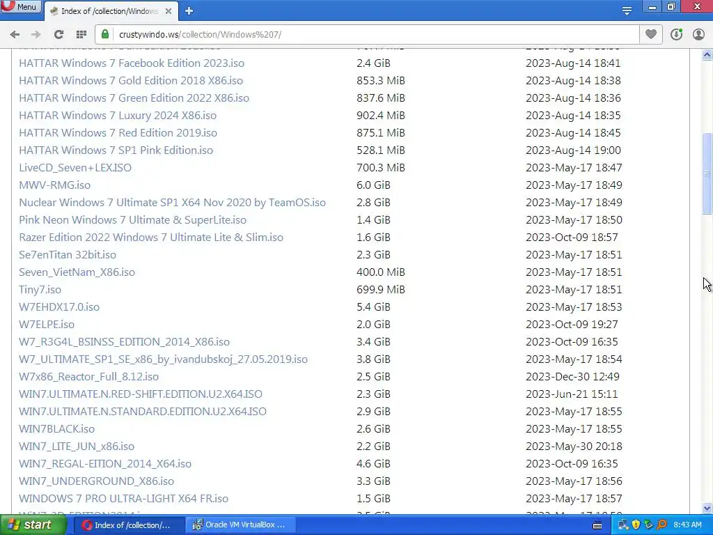Go back with the back arrow
The image size is (713, 535).
click(15, 35)
